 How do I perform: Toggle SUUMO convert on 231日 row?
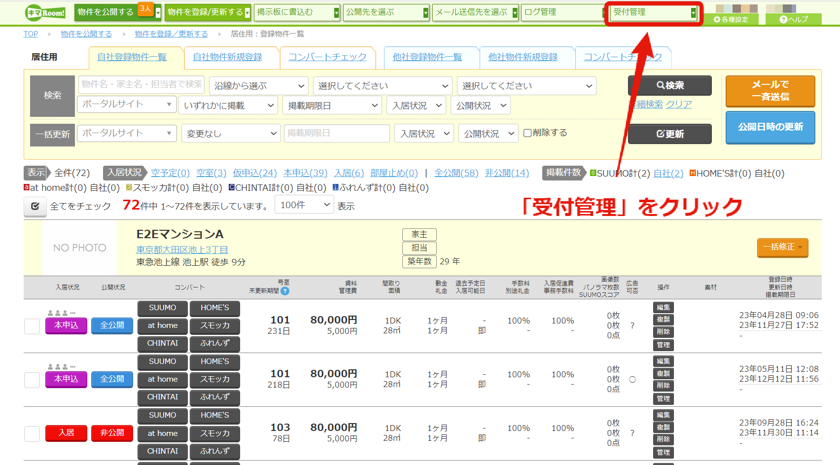[x=163, y=308]
